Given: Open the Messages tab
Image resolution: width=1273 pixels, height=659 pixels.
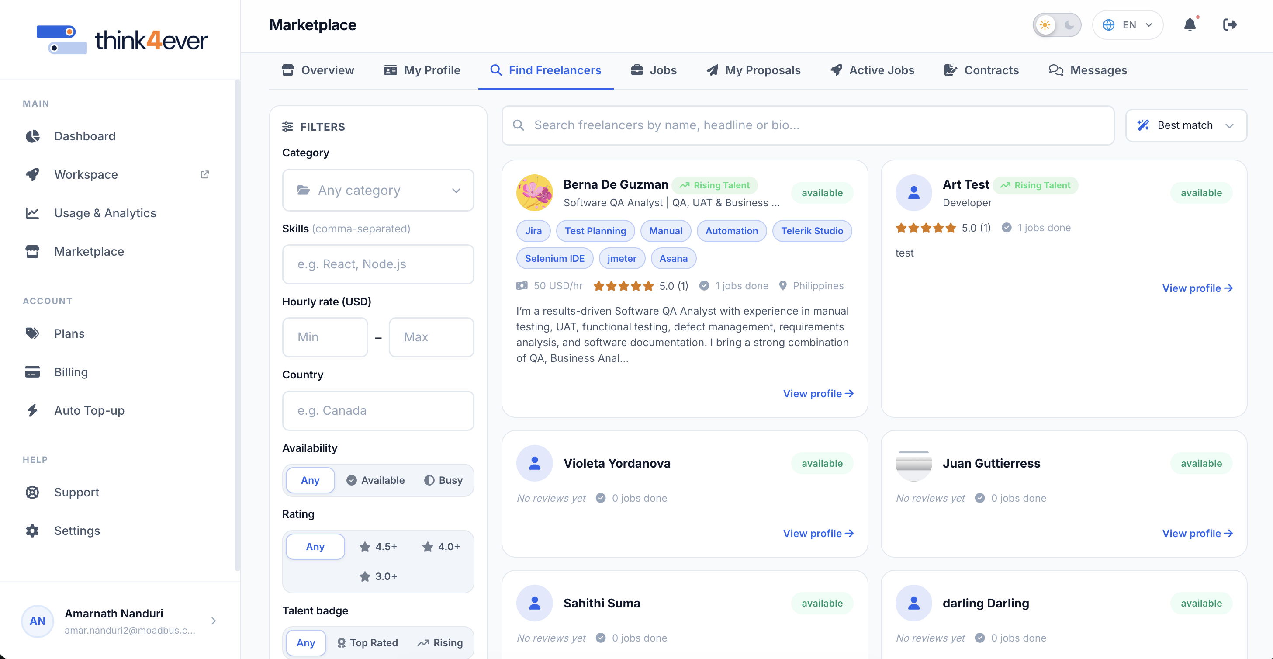Looking at the screenshot, I should [1088, 70].
